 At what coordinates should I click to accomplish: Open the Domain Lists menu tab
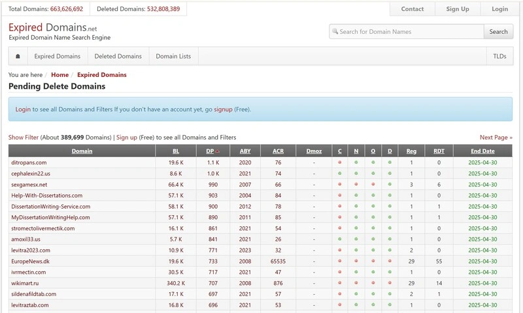coord(173,56)
